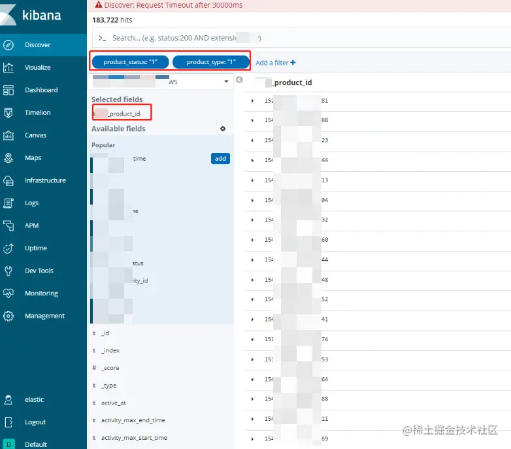511x449 pixels.
Task: Expand the document row ending in 60
Action: point(252,240)
